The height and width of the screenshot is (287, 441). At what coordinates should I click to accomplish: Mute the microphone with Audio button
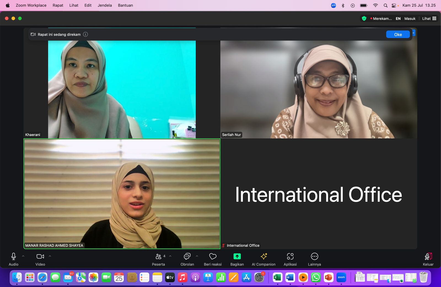(14, 257)
